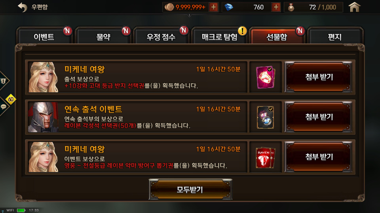Select the 편지 tab
The height and width of the screenshot is (213, 380).
(335, 37)
